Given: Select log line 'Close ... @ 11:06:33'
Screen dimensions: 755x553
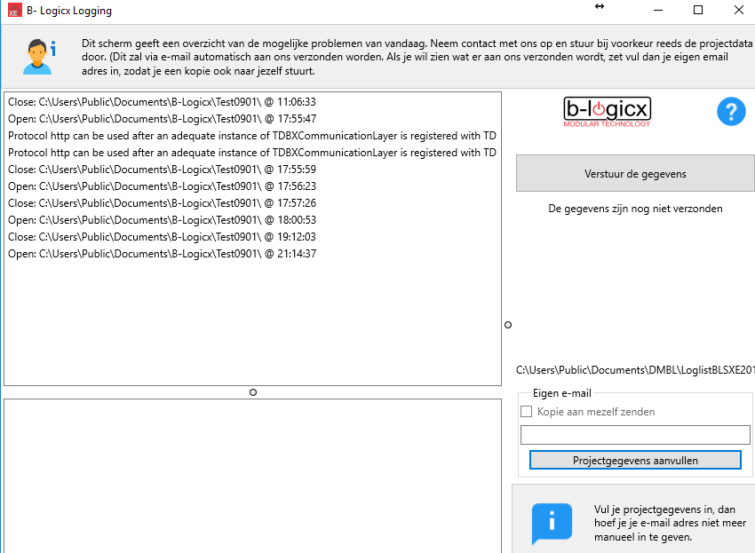Looking at the screenshot, I should point(162,102).
